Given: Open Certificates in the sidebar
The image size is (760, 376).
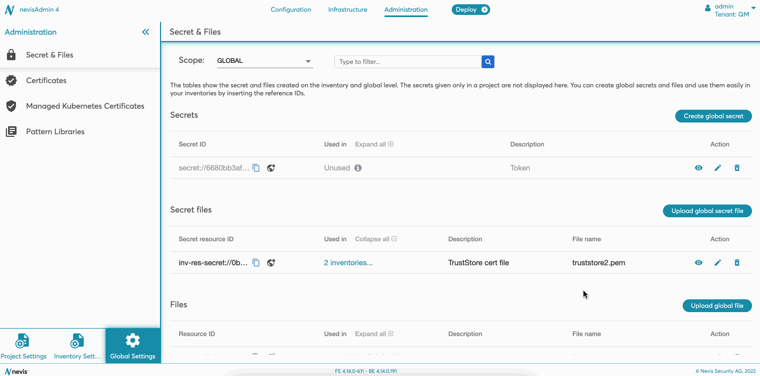Looking at the screenshot, I should 46,80.
